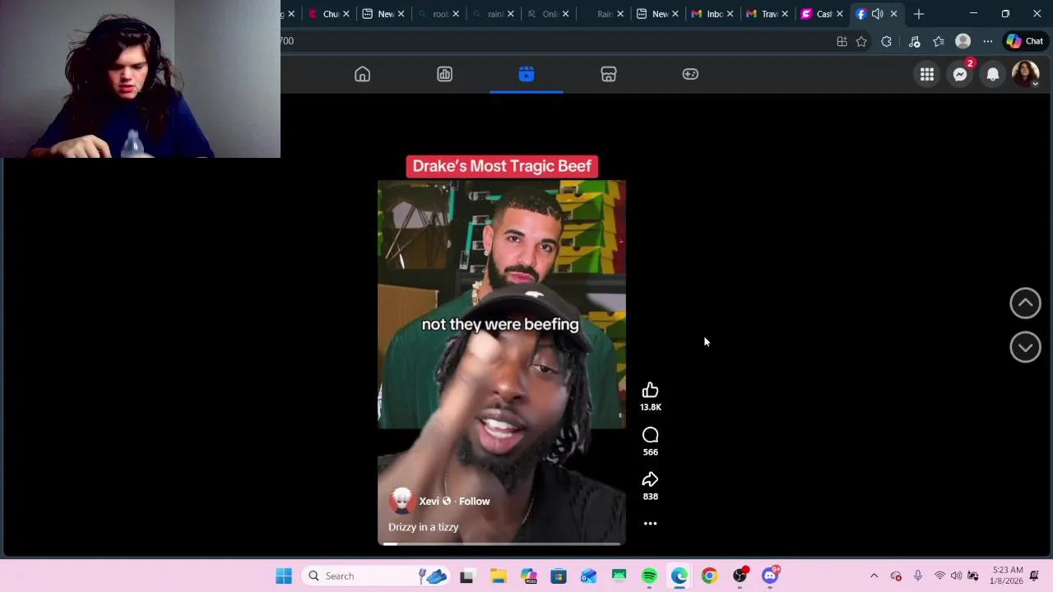The width and height of the screenshot is (1053, 592).
Task: Open the Favorites list icon
Action: 939,41
